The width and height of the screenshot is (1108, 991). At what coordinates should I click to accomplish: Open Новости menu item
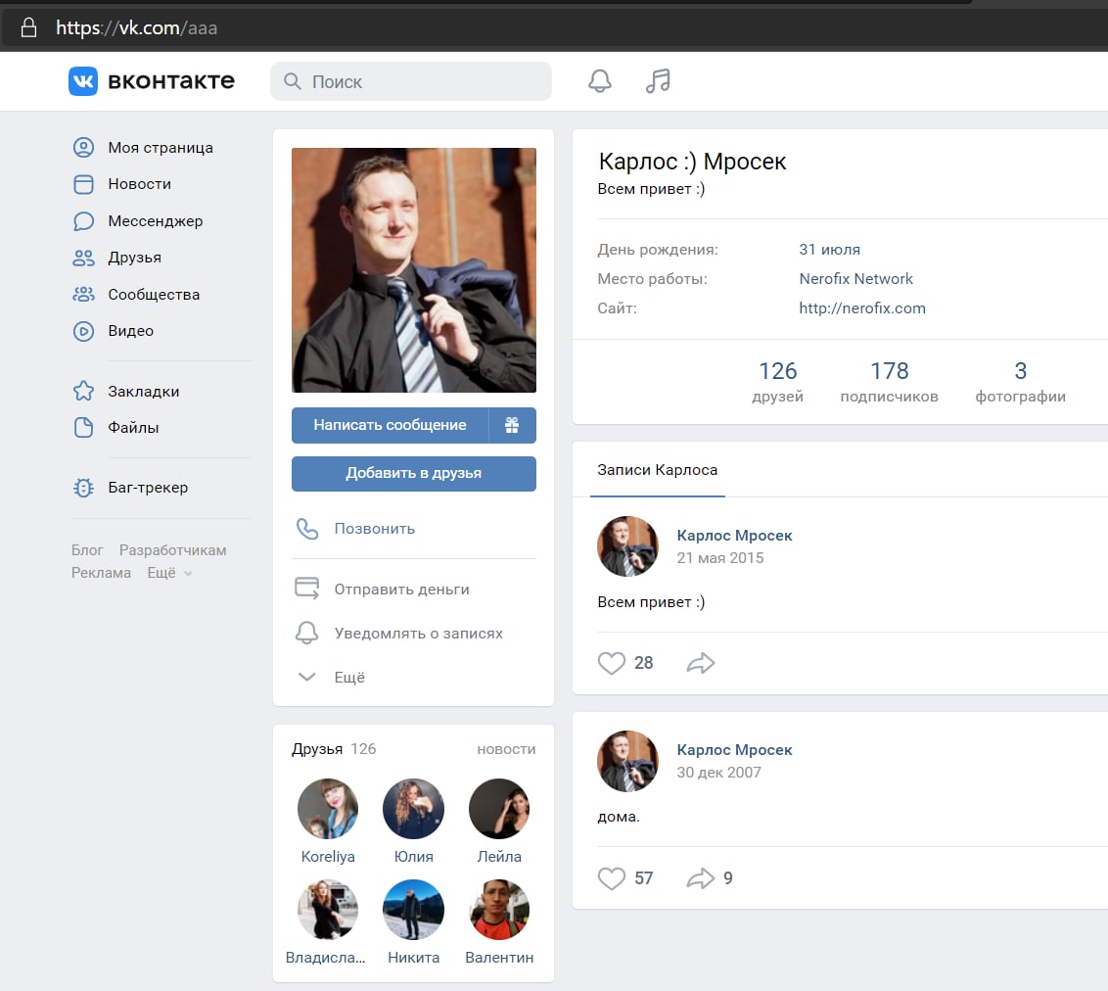[139, 184]
